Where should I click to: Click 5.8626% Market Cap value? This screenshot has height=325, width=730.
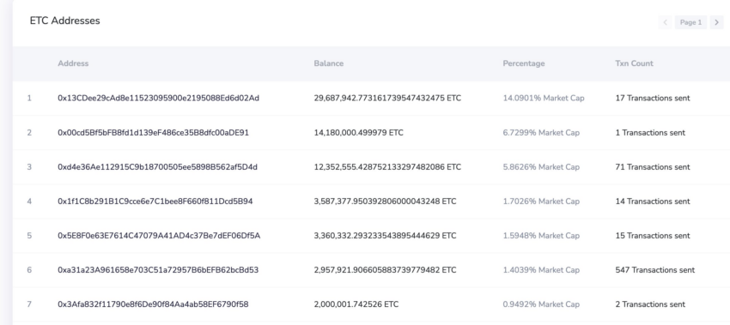pos(541,167)
